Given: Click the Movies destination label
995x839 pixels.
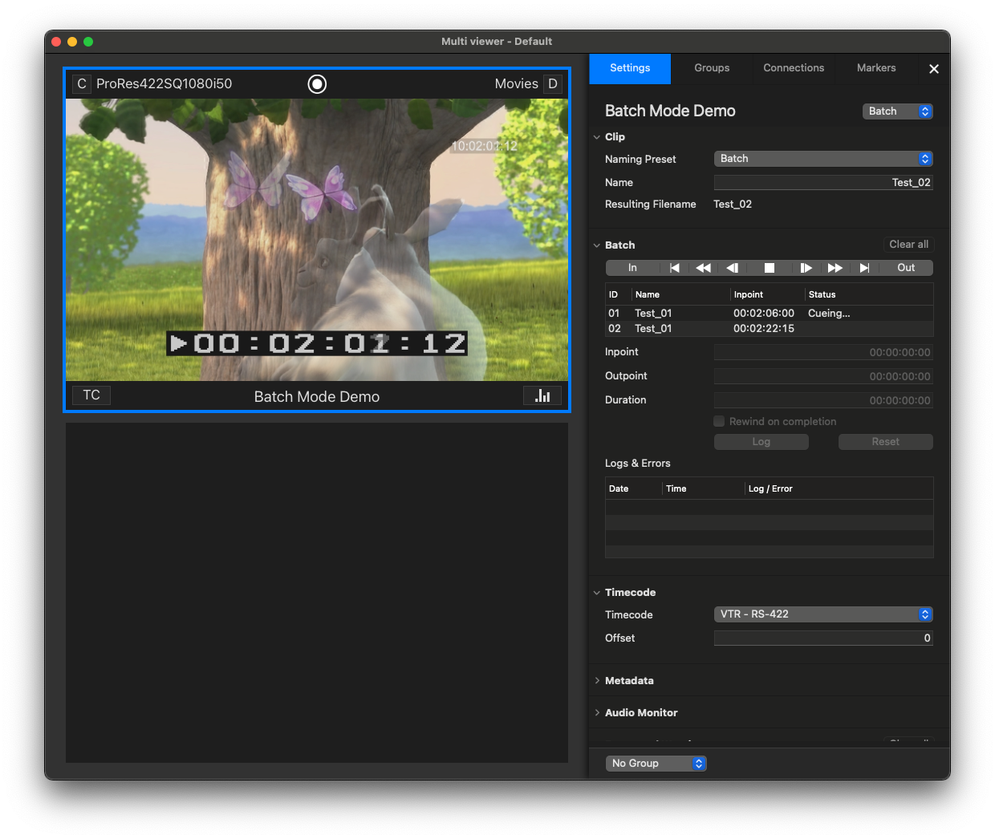Looking at the screenshot, I should (x=516, y=83).
